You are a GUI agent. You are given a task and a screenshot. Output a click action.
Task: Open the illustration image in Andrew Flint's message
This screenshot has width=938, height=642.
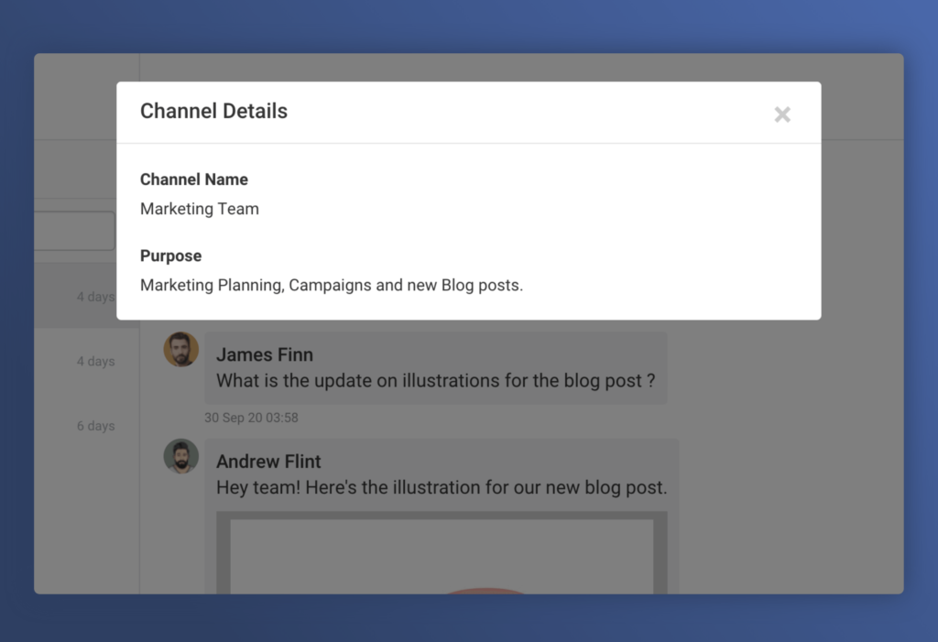point(442,553)
